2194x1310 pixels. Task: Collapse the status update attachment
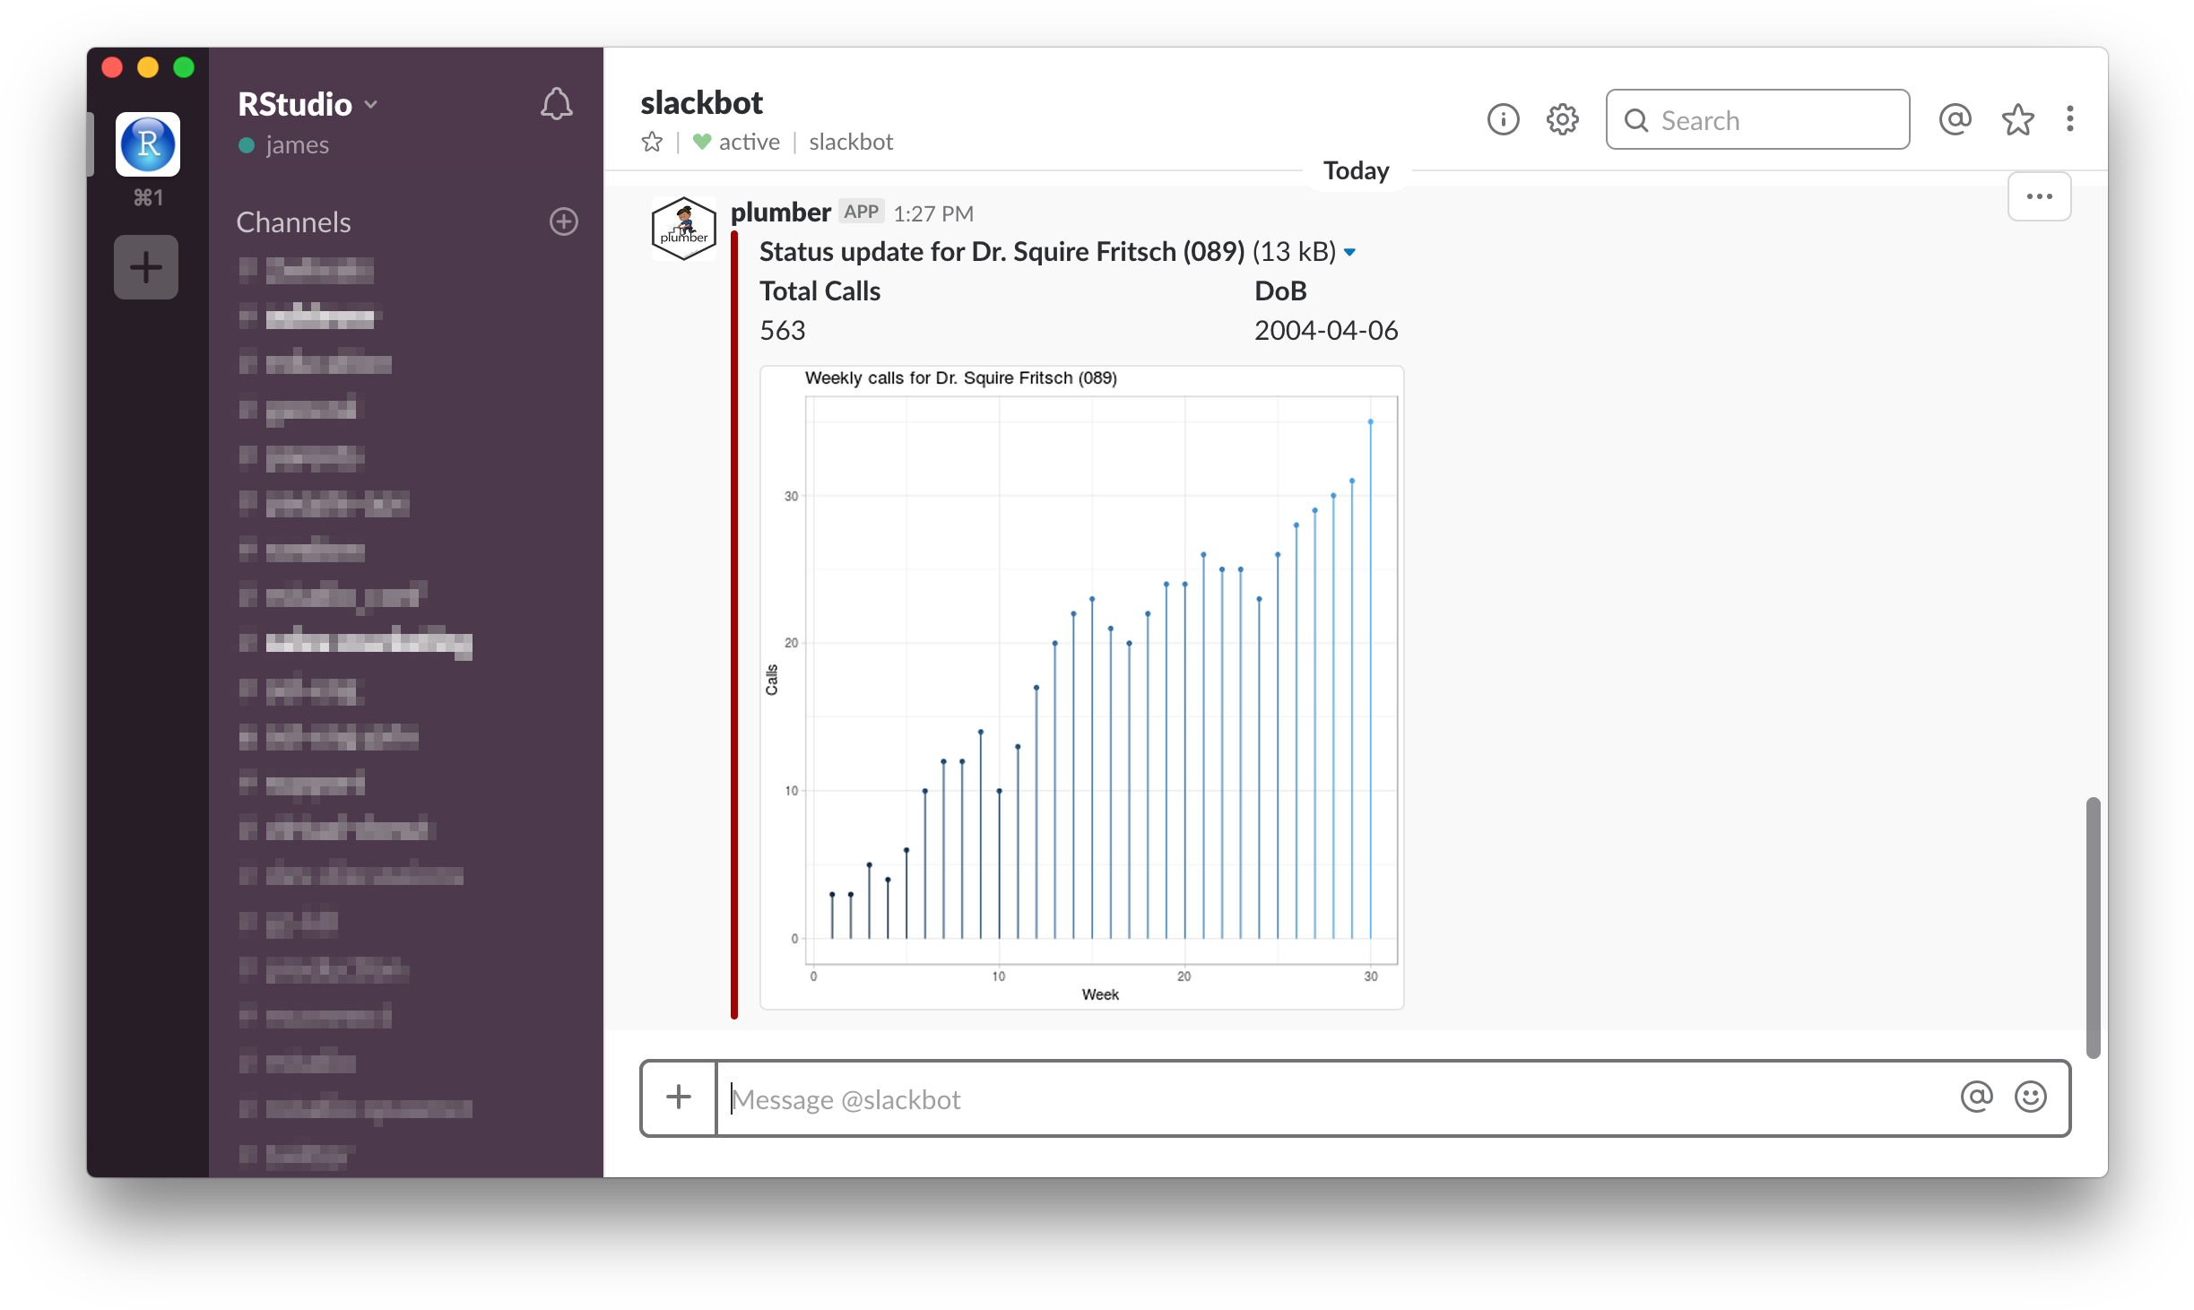[x=1349, y=253]
